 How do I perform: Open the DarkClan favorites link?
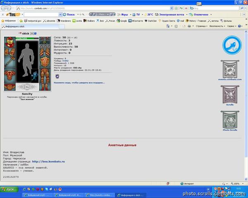point(150,21)
